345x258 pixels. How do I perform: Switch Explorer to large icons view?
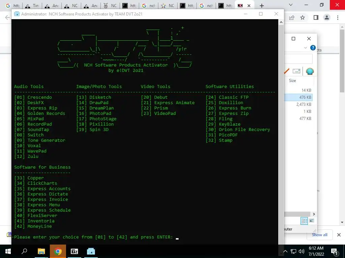click(312, 221)
